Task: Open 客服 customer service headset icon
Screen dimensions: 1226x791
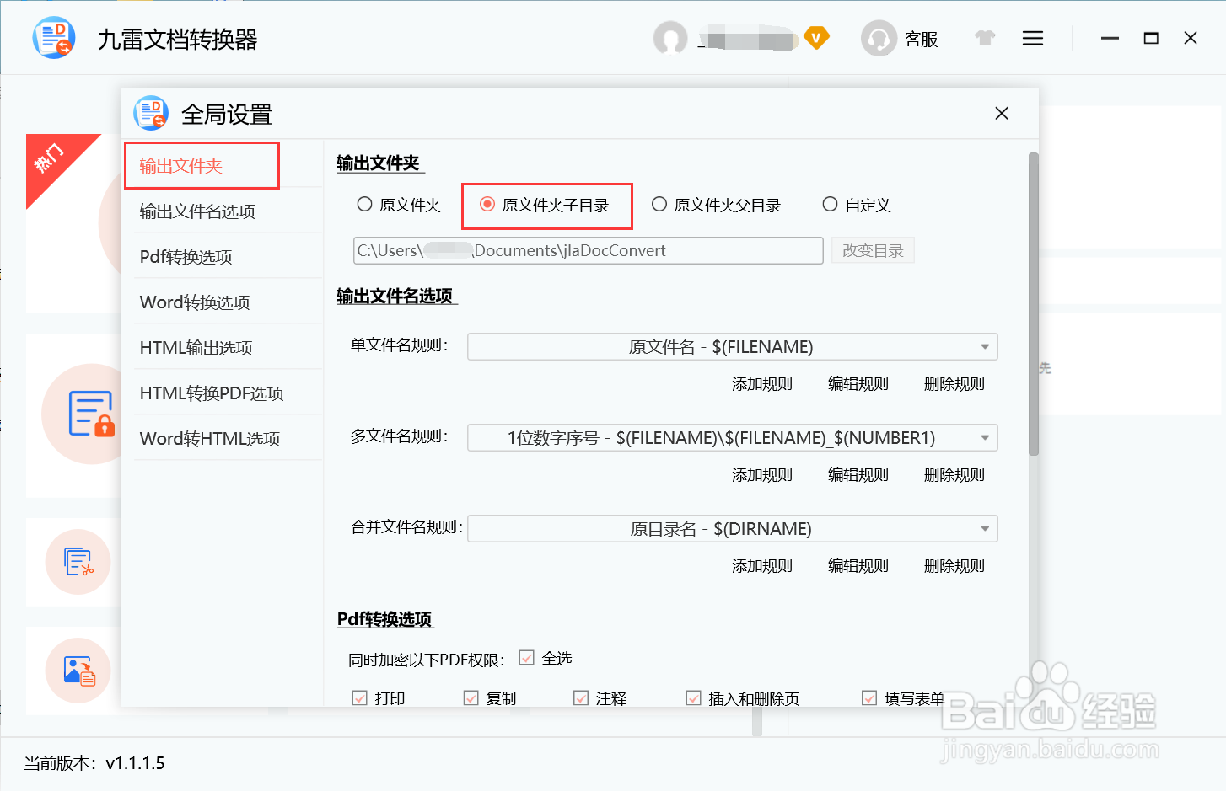Action: click(x=879, y=39)
